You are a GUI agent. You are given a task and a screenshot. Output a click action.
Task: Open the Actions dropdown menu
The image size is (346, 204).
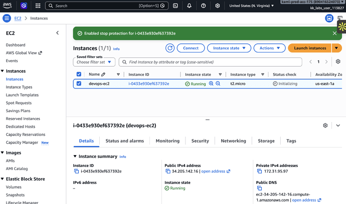point(269,48)
